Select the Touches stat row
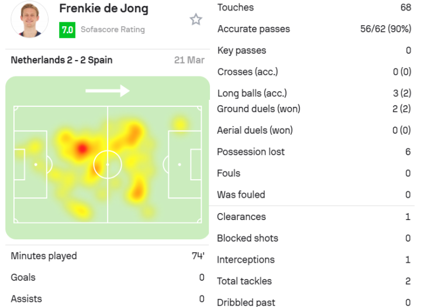 [314, 8]
